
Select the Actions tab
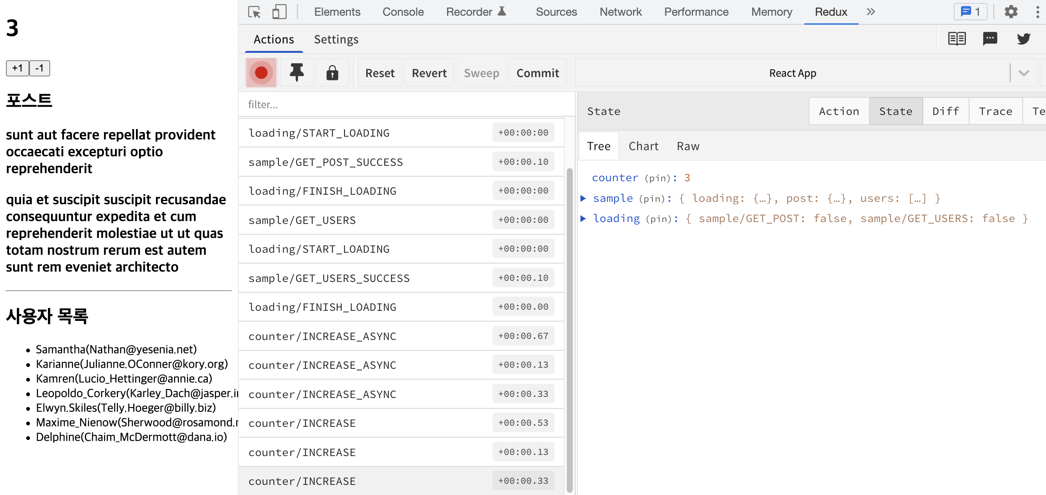click(274, 39)
